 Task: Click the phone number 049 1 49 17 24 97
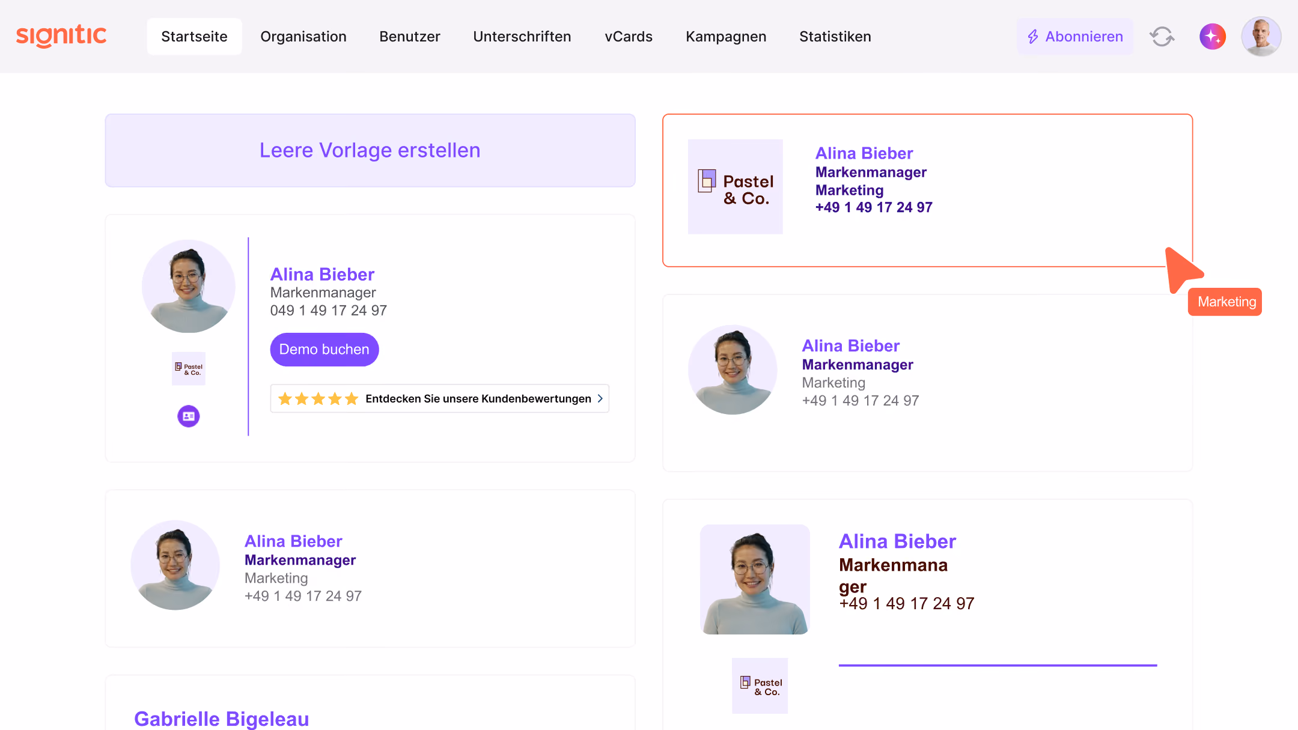329,311
